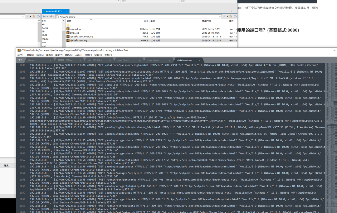Select the media folder in remote tree
This screenshot has height=213, width=337.
click(x=45, y=39)
